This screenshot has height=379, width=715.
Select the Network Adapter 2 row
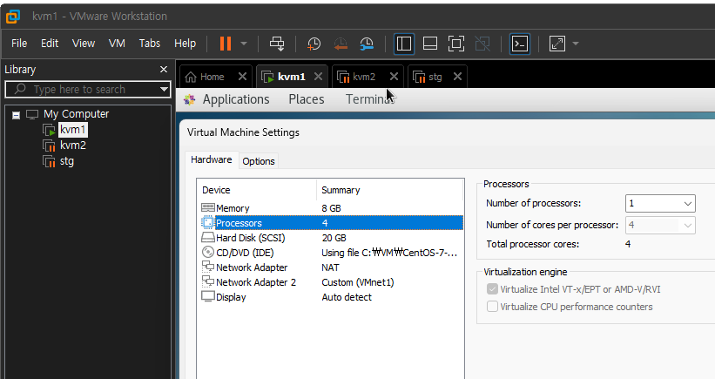point(332,282)
